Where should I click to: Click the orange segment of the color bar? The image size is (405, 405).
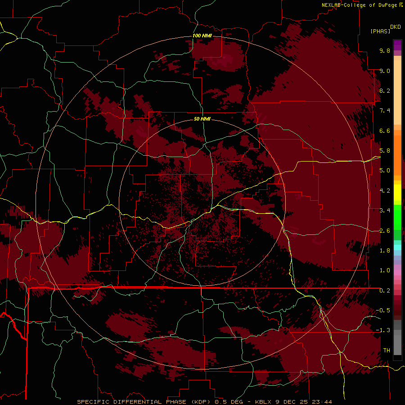(397, 156)
